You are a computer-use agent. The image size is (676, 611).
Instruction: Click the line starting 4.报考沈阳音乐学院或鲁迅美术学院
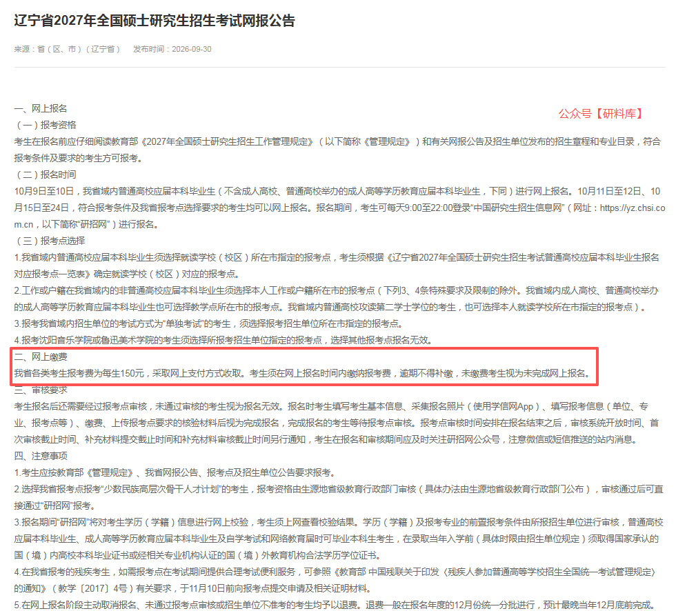click(223, 340)
